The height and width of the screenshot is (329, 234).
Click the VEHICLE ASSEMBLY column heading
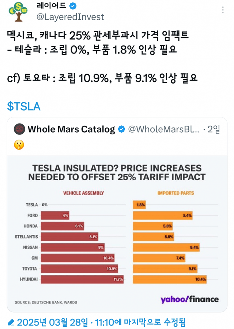pyautogui.click(x=84, y=193)
